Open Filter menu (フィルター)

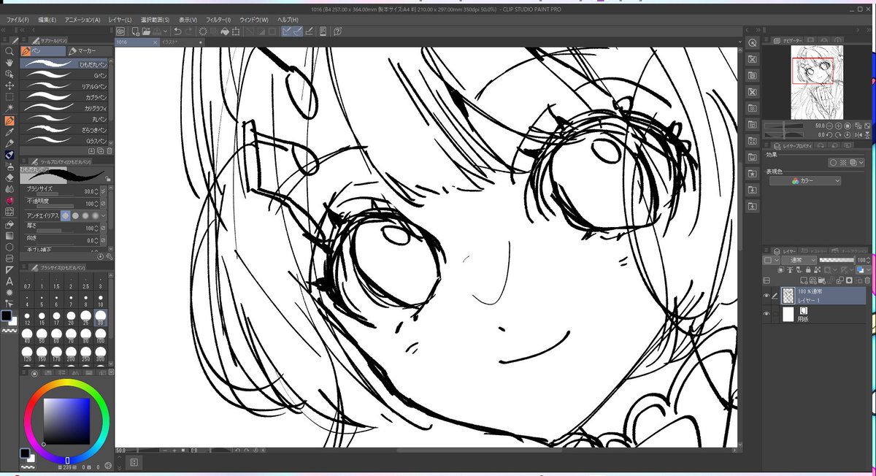coord(218,20)
